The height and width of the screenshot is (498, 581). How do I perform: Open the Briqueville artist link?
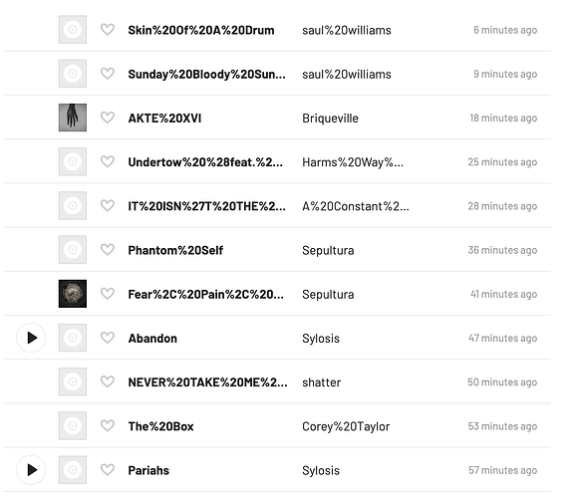click(x=330, y=119)
